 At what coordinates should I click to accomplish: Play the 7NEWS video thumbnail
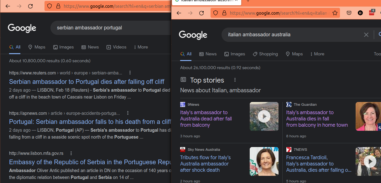tap(368, 161)
